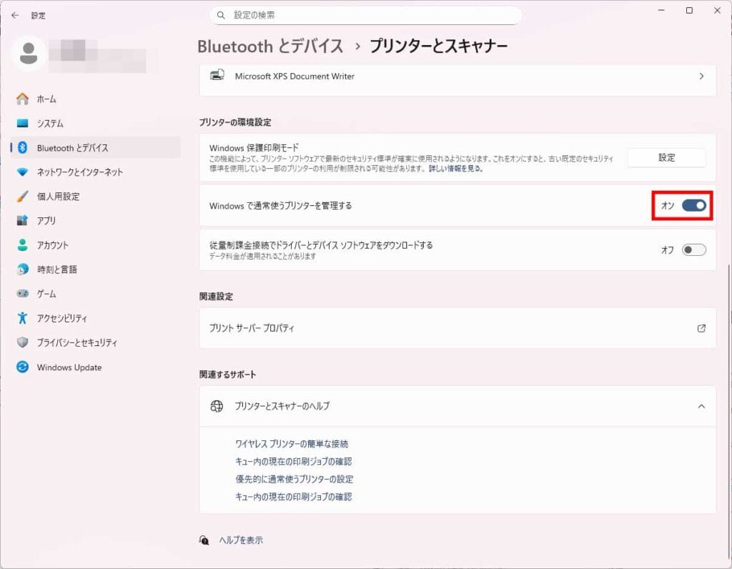The height and width of the screenshot is (569, 732).
Task: Click the Windows Update sync icon
Action: (23, 367)
